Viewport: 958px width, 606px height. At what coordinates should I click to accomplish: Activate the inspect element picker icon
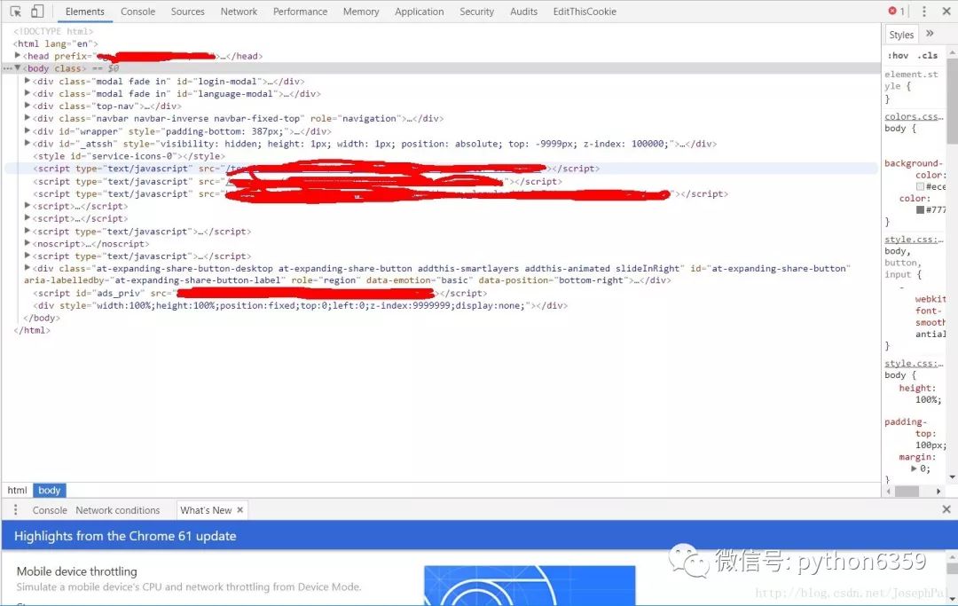pos(16,11)
